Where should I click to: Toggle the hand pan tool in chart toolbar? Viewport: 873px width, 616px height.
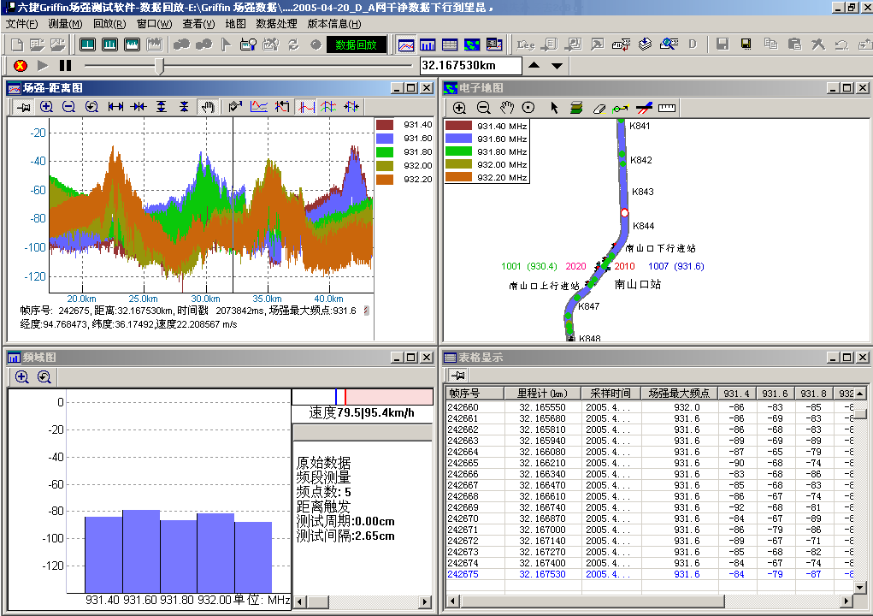208,107
